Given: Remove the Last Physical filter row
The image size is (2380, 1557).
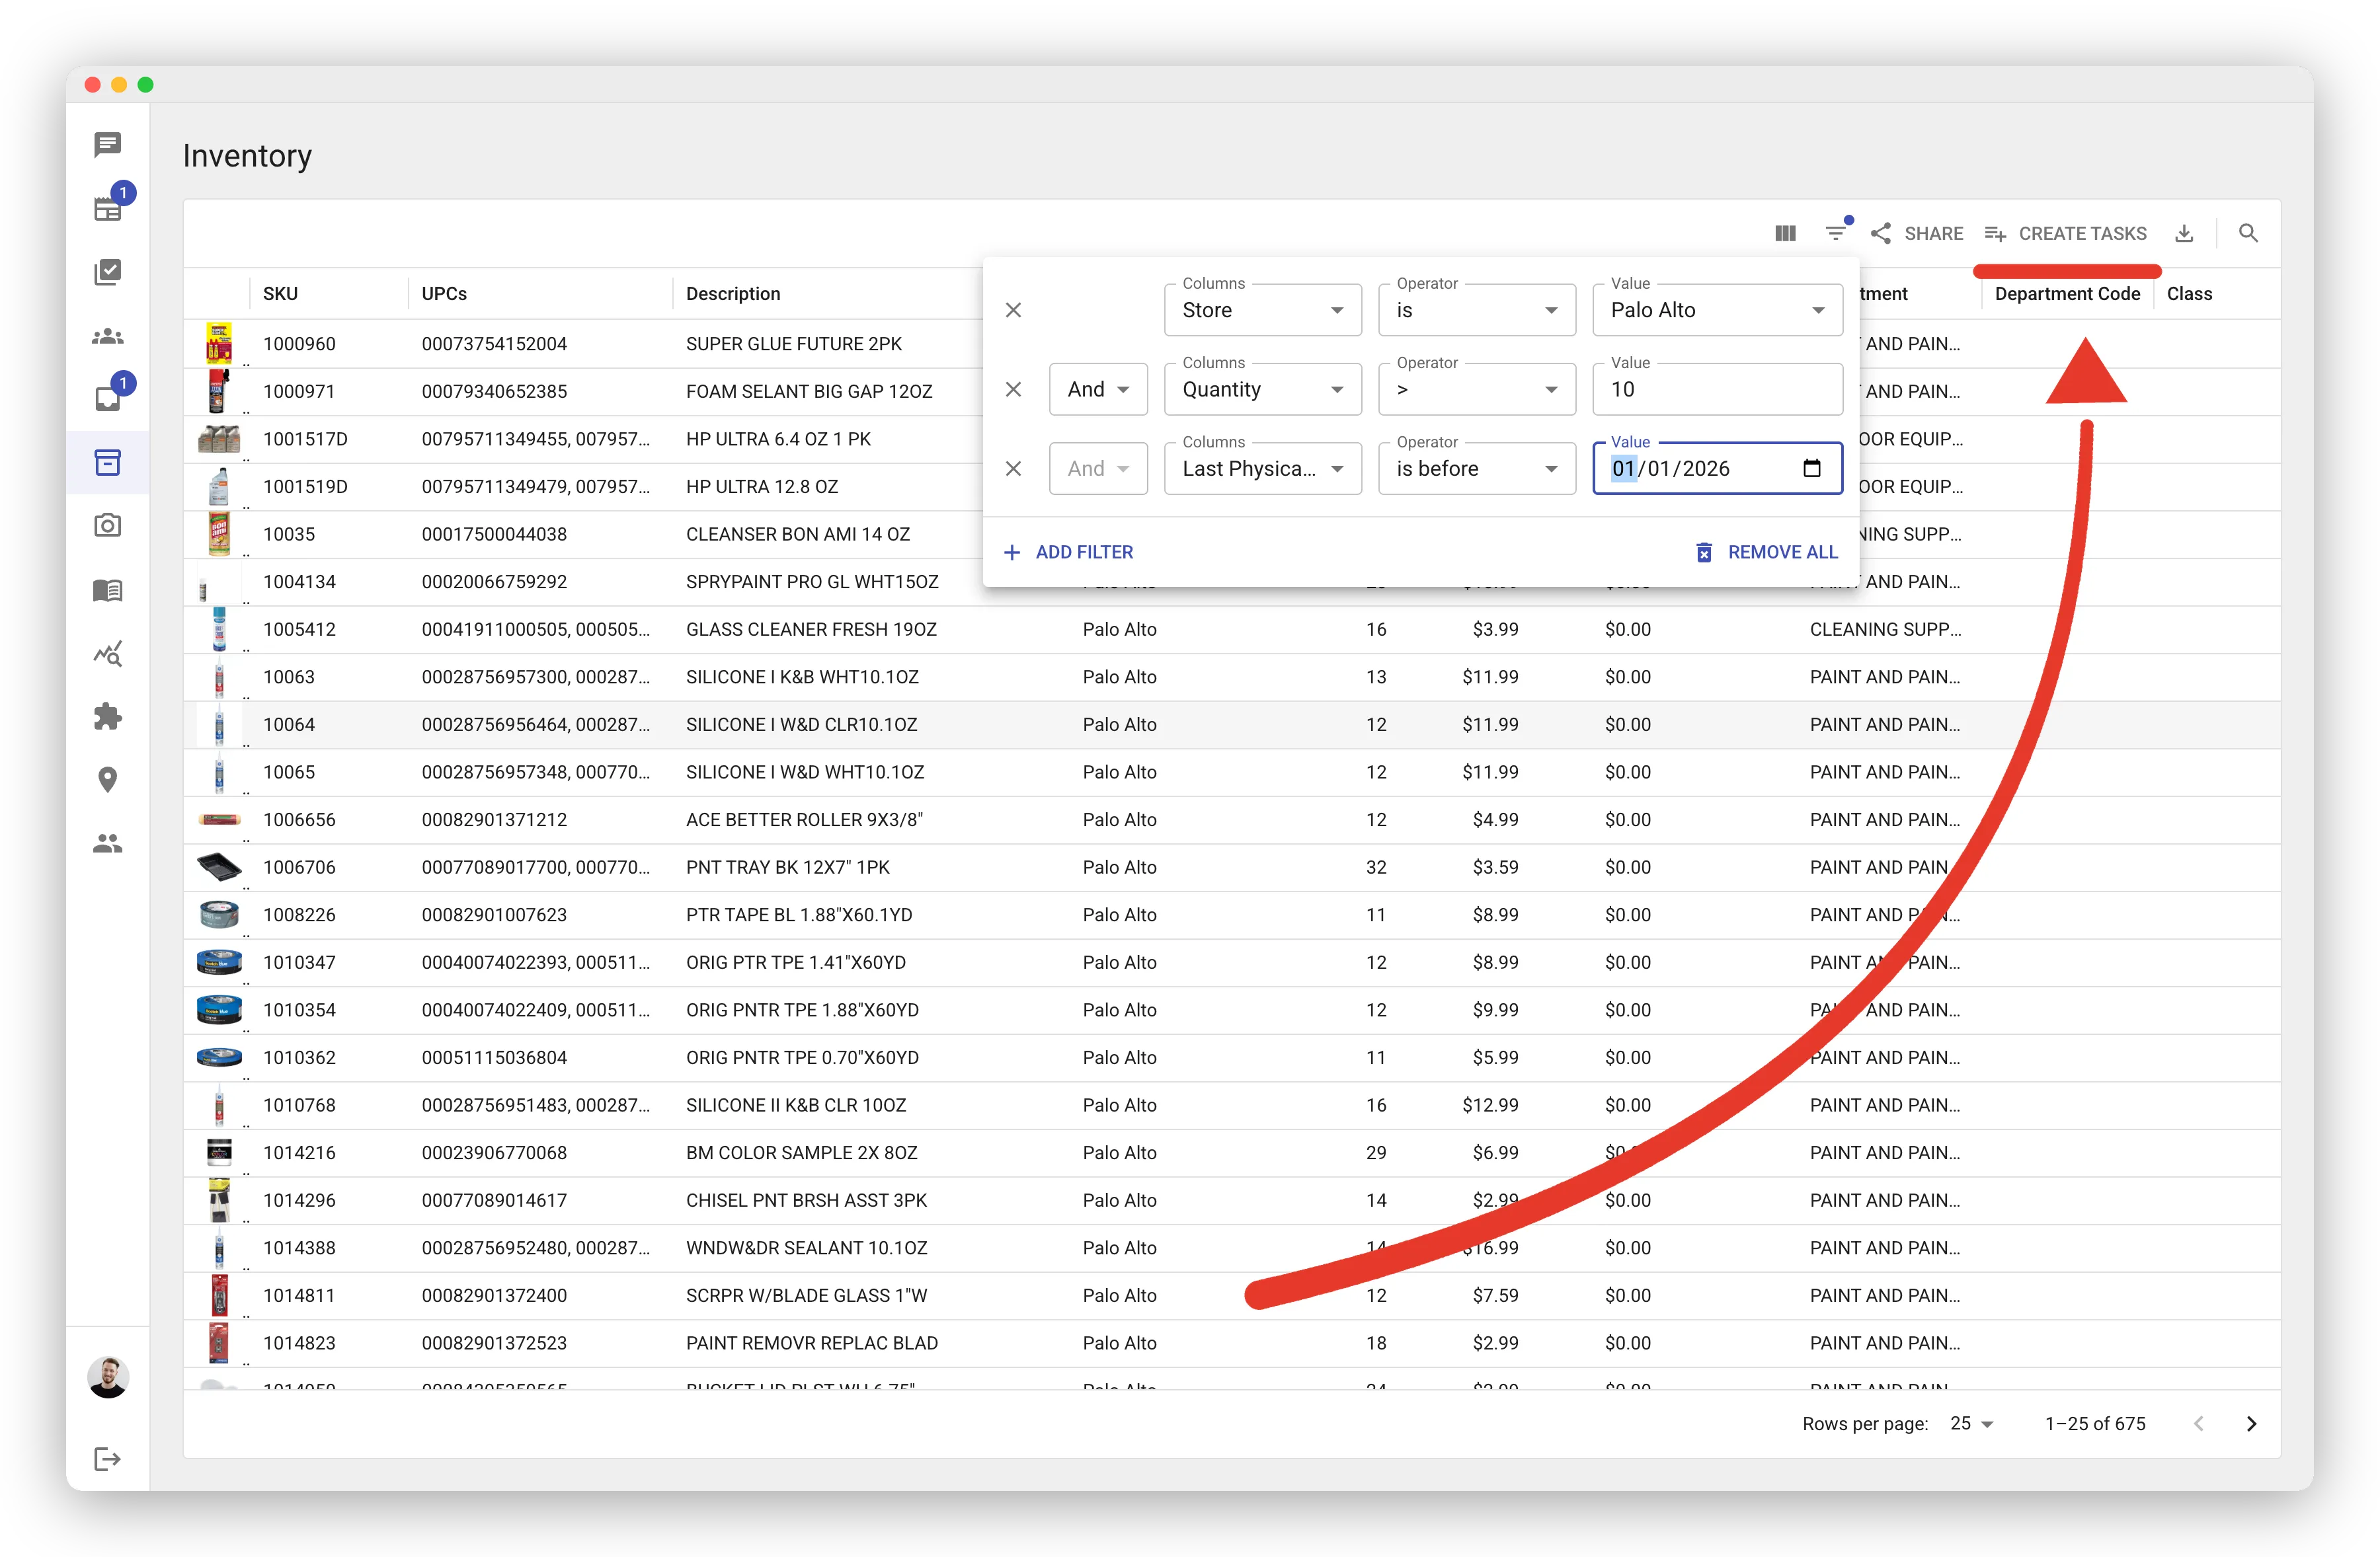Looking at the screenshot, I should click(x=1013, y=469).
